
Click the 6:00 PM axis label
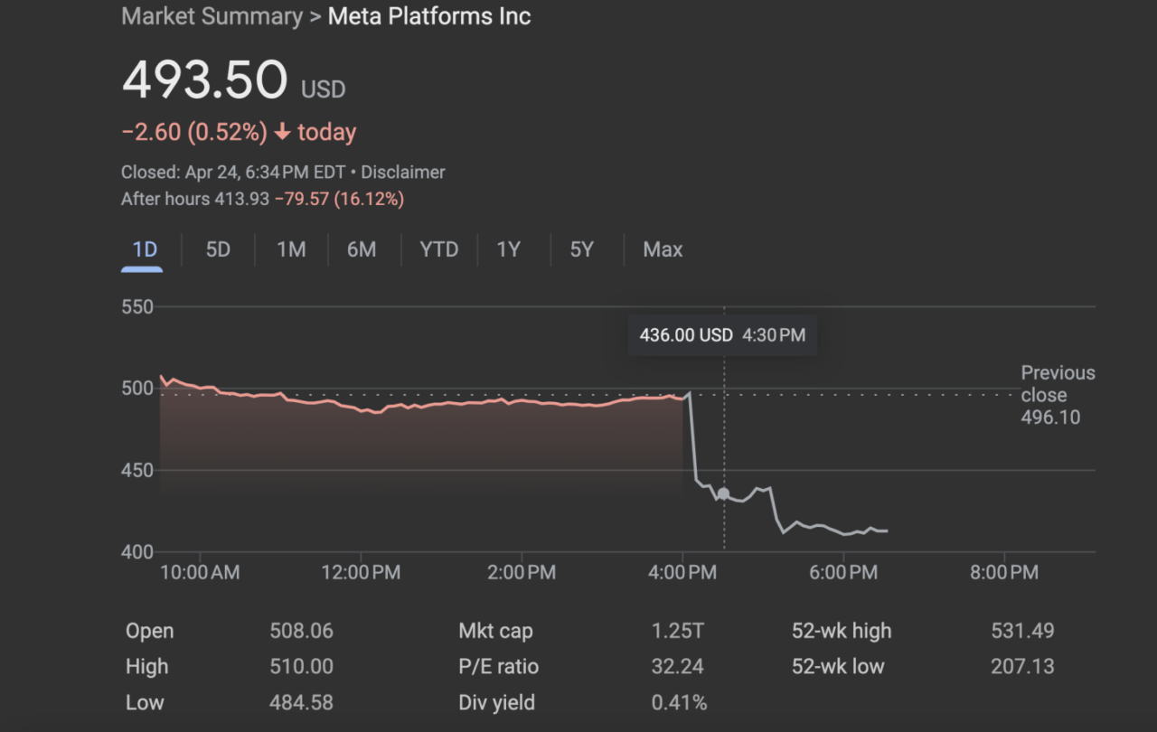pos(843,572)
